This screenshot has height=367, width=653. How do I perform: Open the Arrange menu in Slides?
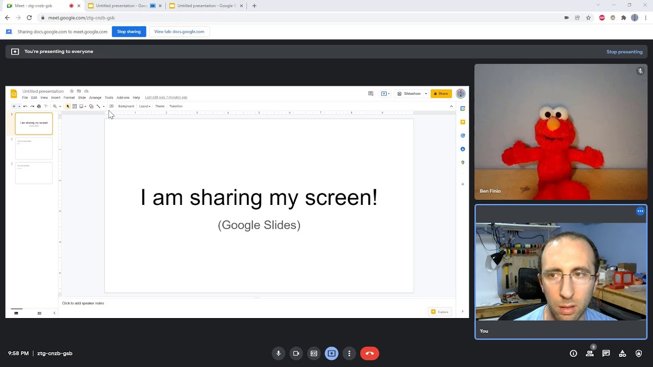click(x=95, y=97)
